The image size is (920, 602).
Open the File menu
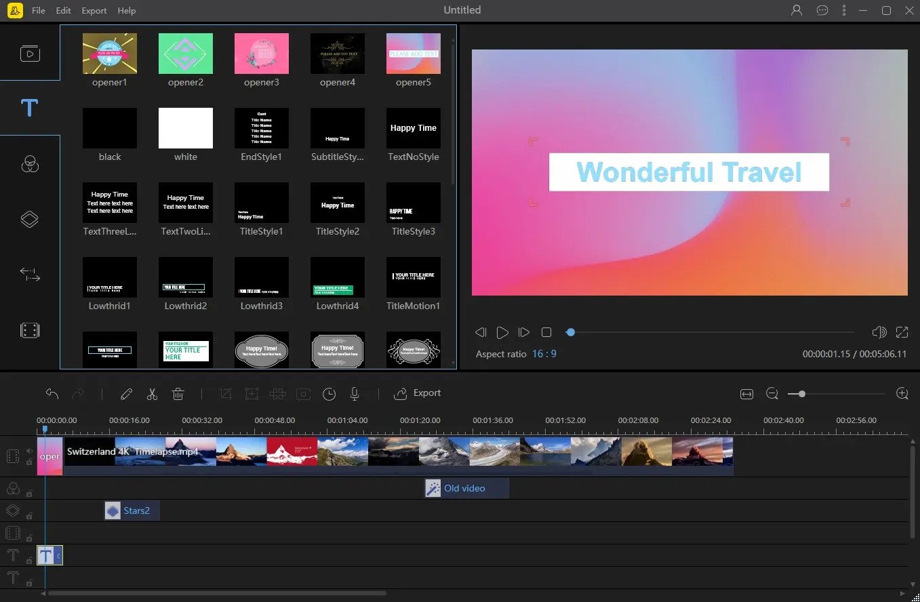click(38, 10)
